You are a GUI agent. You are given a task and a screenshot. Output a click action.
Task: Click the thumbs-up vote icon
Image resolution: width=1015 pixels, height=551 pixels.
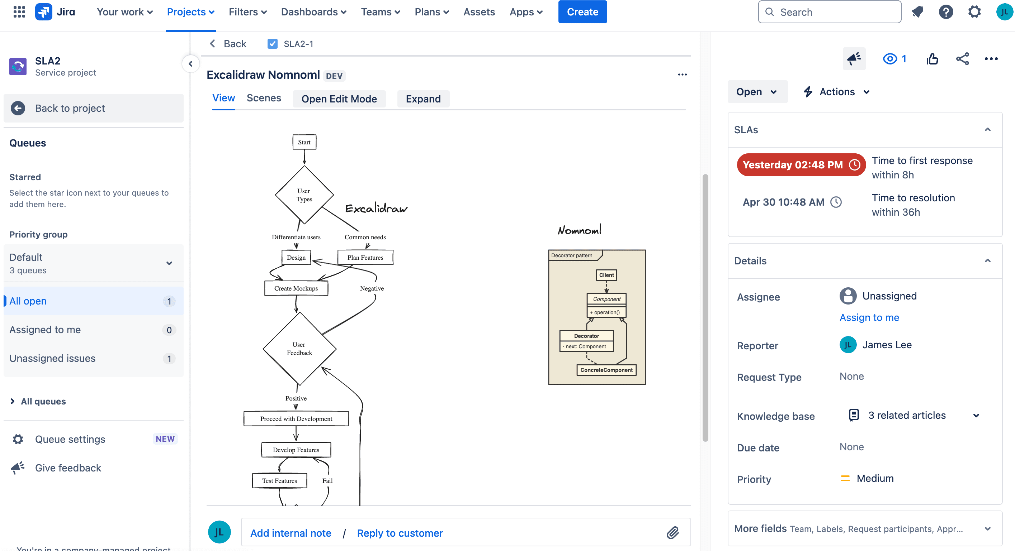click(x=932, y=59)
